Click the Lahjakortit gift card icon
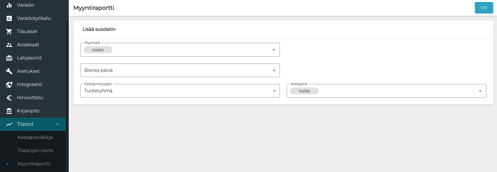The height and width of the screenshot is (172, 497). [9, 58]
